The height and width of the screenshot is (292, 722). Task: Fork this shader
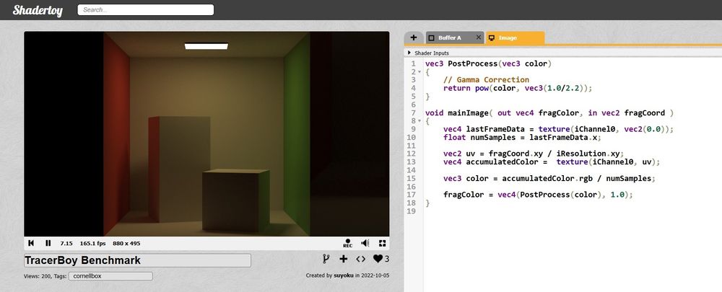pos(326,259)
